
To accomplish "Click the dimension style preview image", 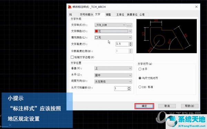I will 167,36.
